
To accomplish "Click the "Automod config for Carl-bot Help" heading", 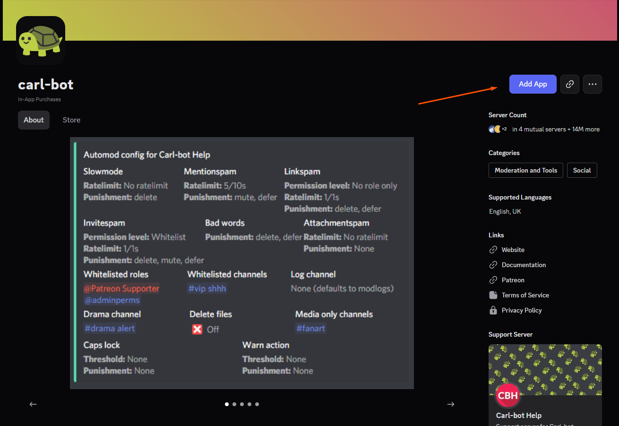I will (x=147, y=155).
